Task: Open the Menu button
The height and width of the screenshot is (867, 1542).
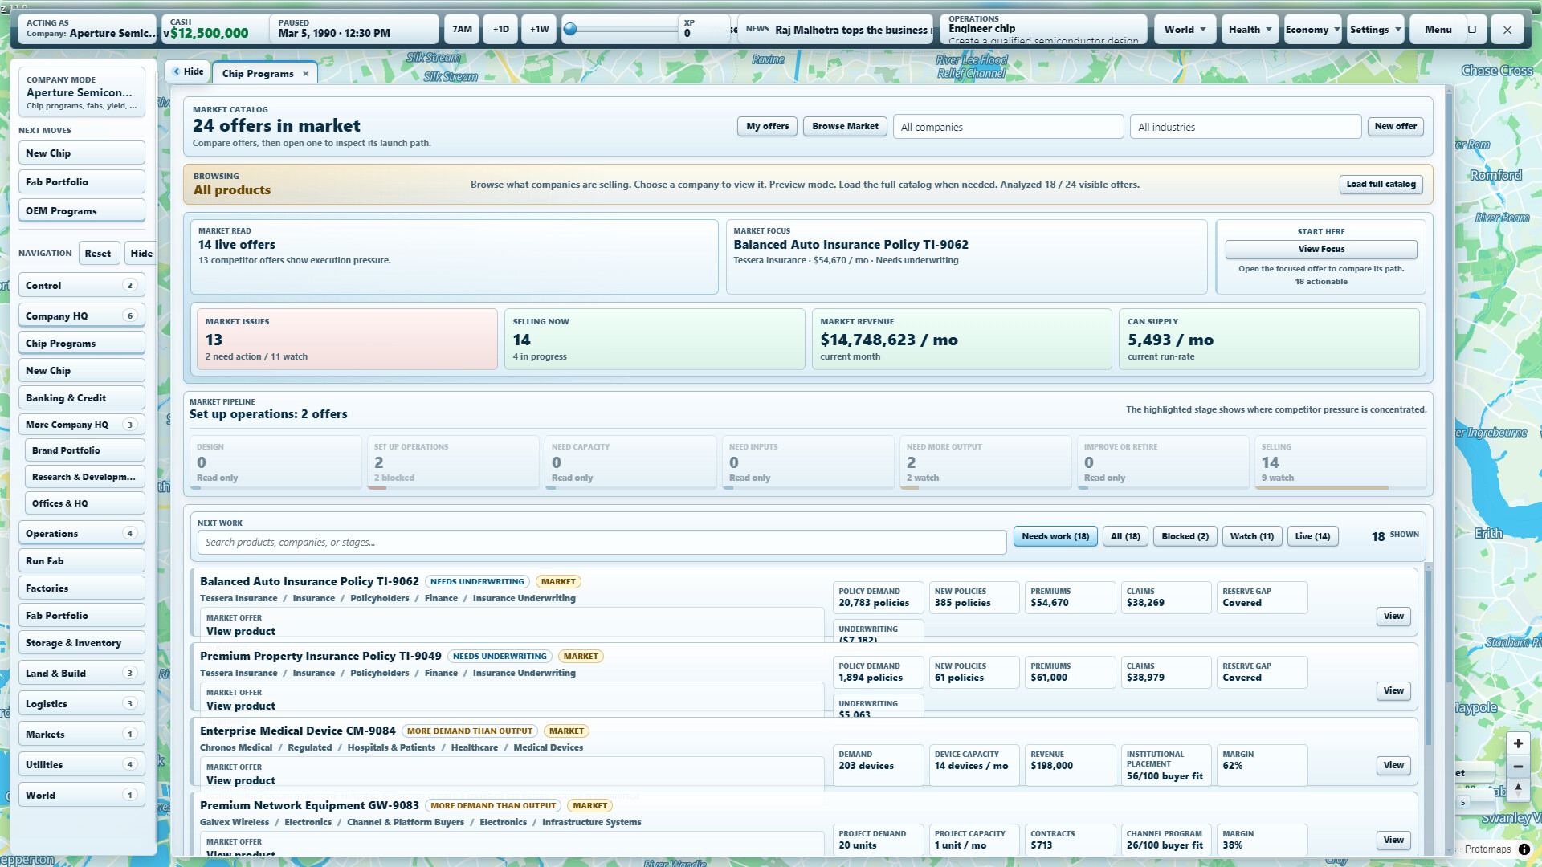Action: 1438,30
